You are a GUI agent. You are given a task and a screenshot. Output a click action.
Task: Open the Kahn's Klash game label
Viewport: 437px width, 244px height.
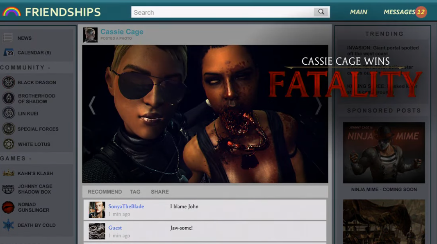35,173
